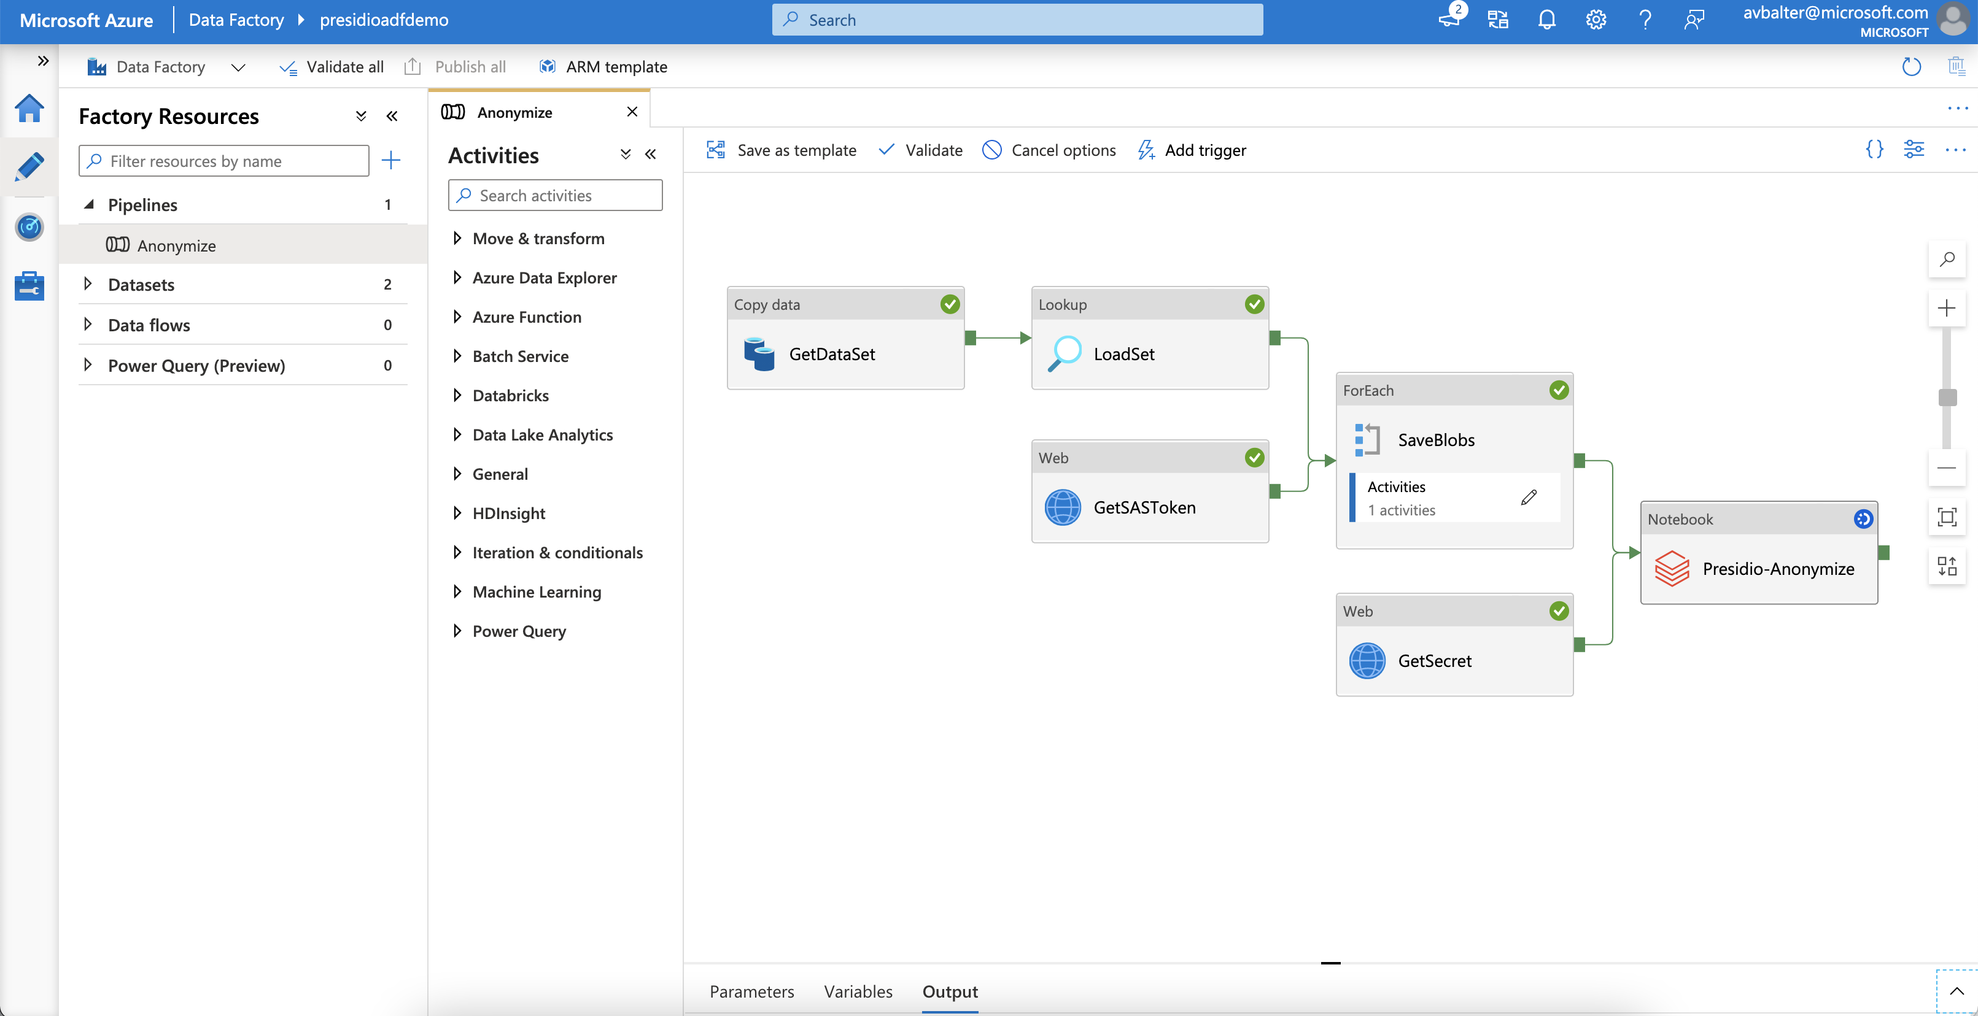Select the GetSASToken Web activity

click(1149, 492)
